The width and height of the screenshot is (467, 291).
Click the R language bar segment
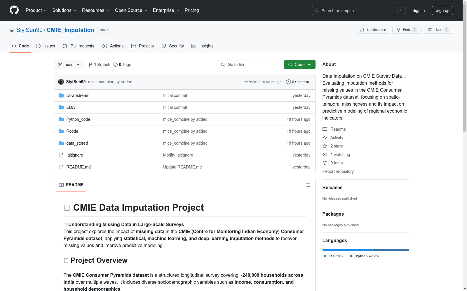click(347, 250)
